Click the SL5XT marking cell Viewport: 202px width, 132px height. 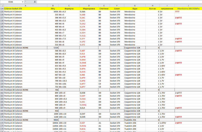tap(89, 114)
